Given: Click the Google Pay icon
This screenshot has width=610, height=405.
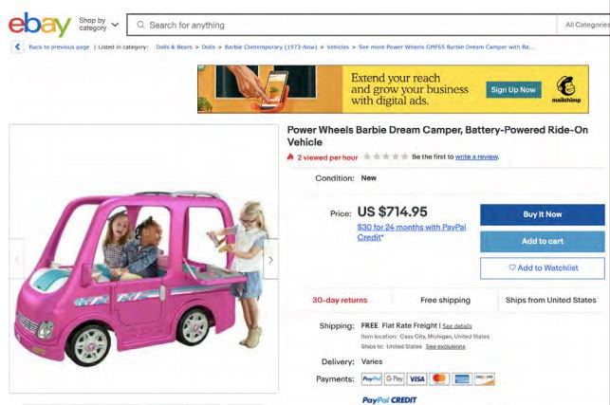Looking at the screenshot, I should point(395,379).
